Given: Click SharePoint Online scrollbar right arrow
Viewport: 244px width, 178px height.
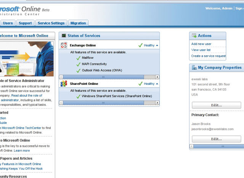Looking at the screenshot, I should tap(157, 103).
